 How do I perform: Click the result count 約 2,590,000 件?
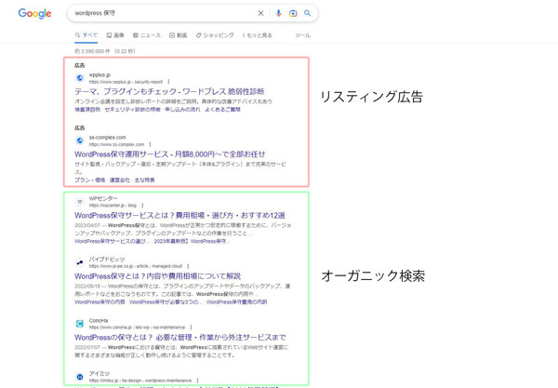pyautogui.click(x=92, y=51)
